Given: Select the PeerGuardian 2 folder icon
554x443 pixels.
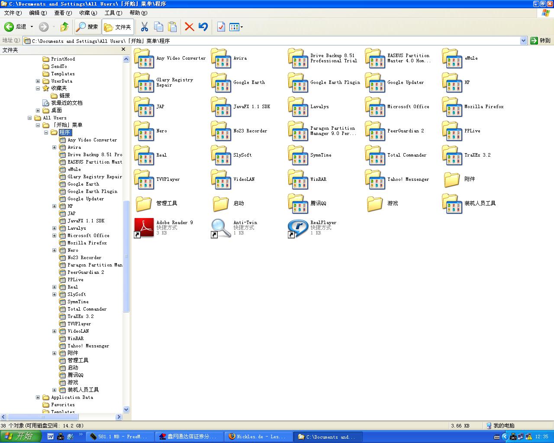Looking at the screenshot, I should point(375,131).
